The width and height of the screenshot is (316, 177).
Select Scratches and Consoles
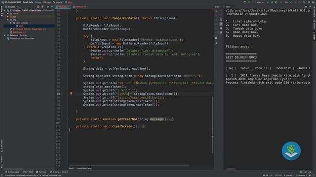(21, 38)
